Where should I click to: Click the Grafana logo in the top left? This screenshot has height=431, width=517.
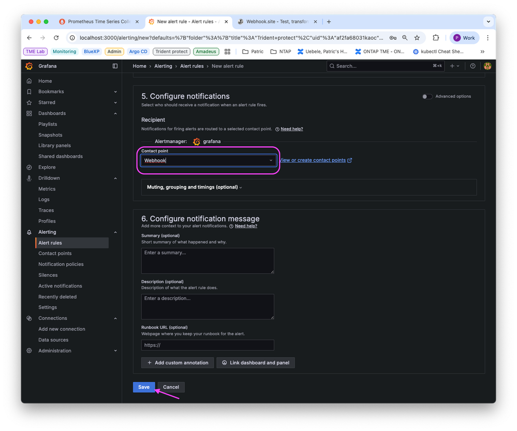pyautogui.click(x=29, y=66)
